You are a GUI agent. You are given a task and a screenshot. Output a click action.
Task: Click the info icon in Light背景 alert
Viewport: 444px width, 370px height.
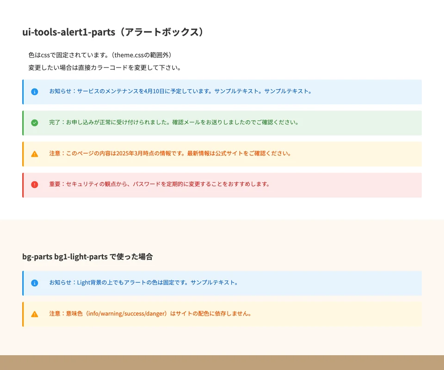click(35, 283)
